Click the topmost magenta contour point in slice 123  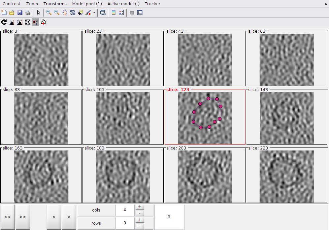tap(208, 98)
